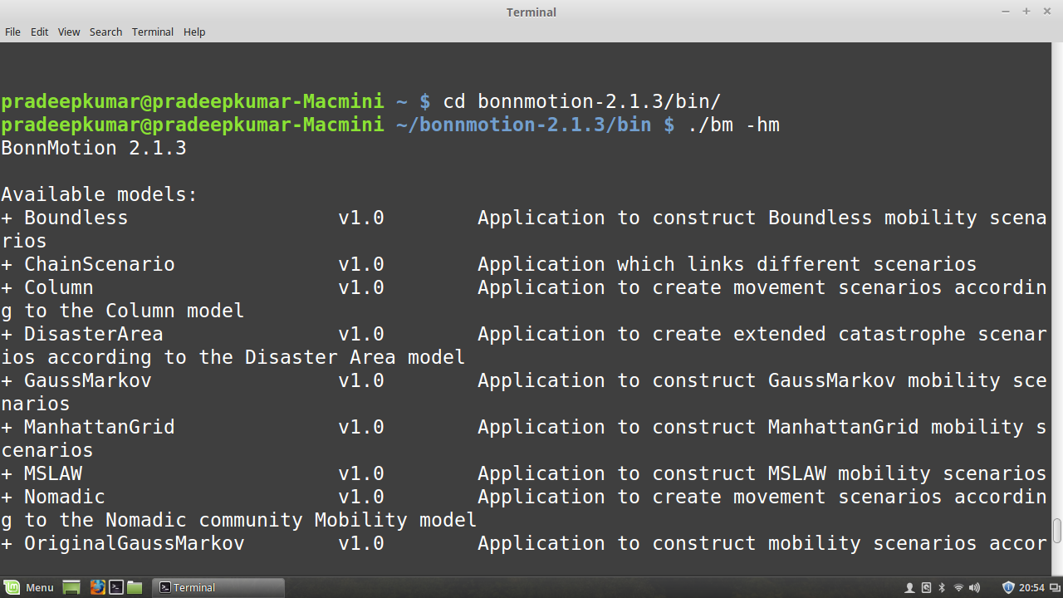Click the terminal vertical scrollbar handle
1063x598 pixels.
point(1057,530)
